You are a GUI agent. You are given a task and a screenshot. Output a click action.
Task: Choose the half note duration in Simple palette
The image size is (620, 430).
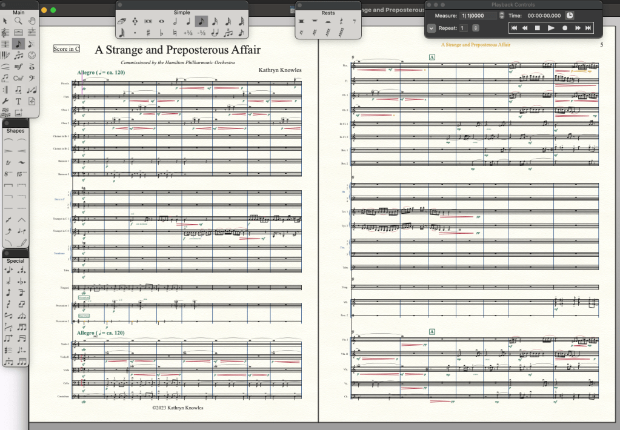(175, 21)
